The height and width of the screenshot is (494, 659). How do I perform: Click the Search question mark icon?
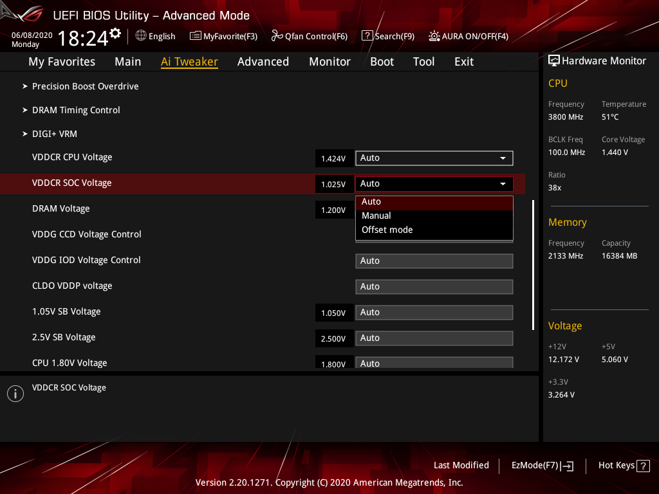click(x=367, y=36)
